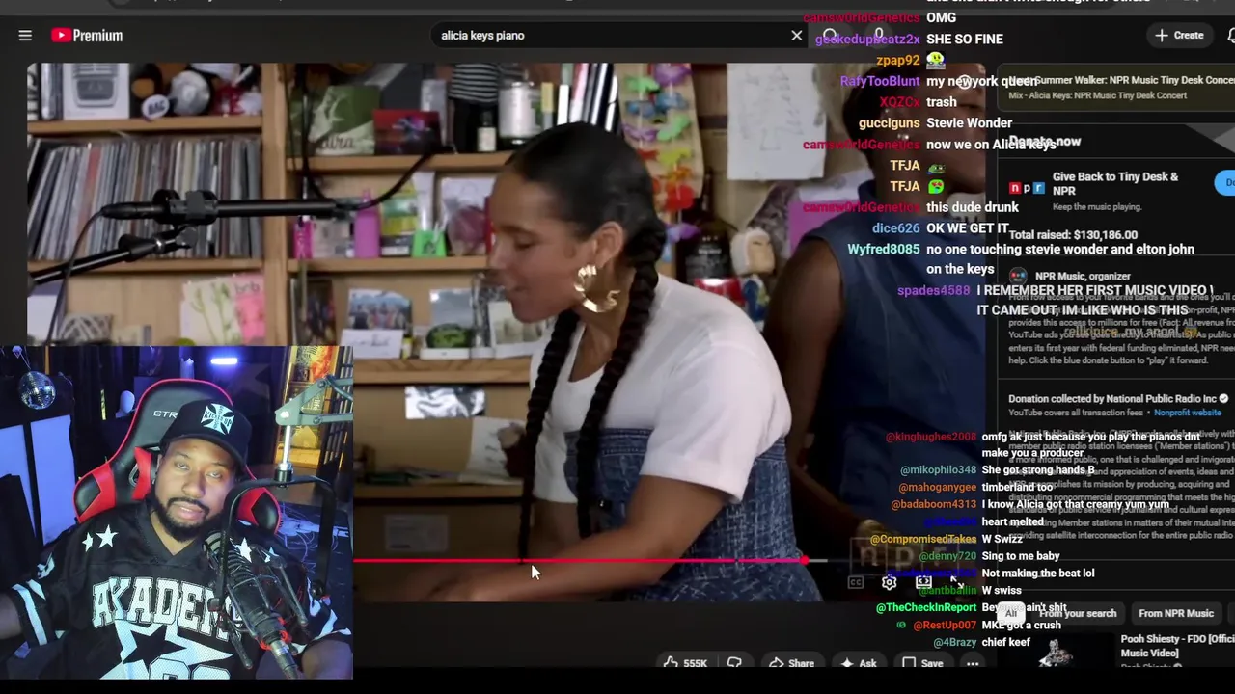Go to the YouTube Premium home logo
The height and width of the screenshot is (694, 1235).
pyautogui.click(x=87, y=36)
